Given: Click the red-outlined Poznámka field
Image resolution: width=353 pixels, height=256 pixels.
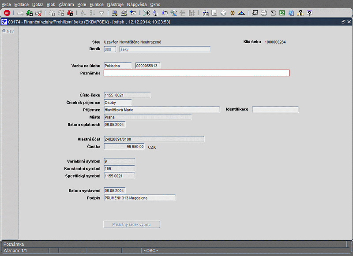Looking at the screenshot, I should tap(196, 73).
